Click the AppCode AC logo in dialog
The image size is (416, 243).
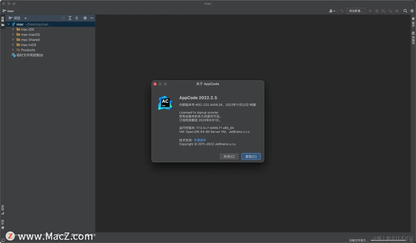pyautogui.click(x=165, y=103)
